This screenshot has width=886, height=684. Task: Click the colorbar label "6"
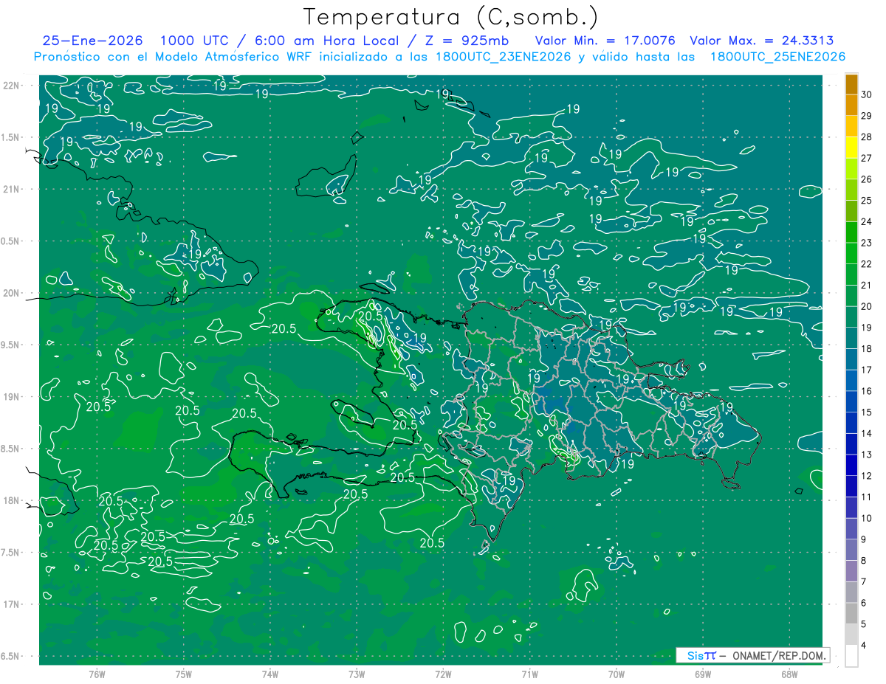[865, 604]
